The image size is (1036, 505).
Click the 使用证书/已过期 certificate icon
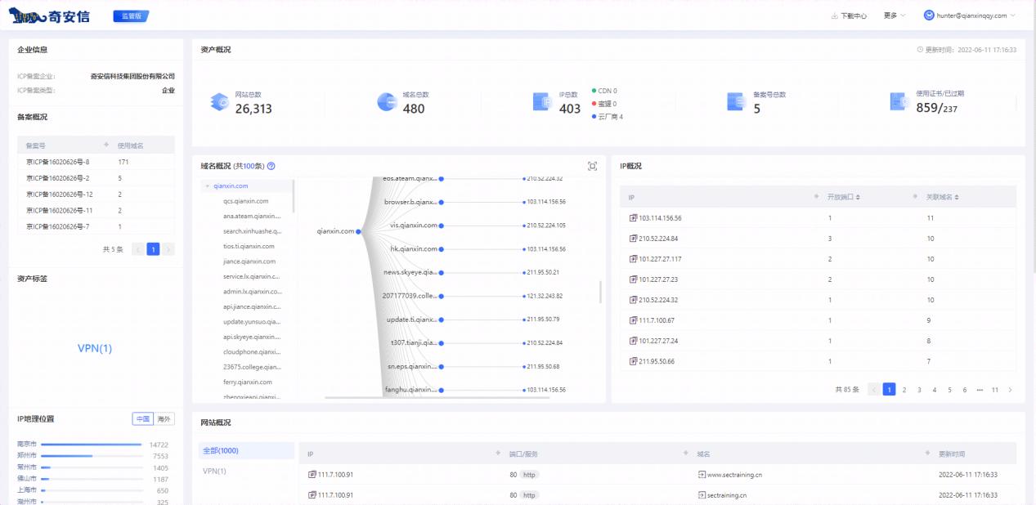[x=900, y=101]
